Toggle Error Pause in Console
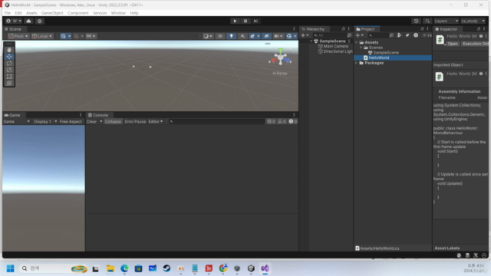The width and height of the screenshot is (491, 276). click(x=135, y=121)
